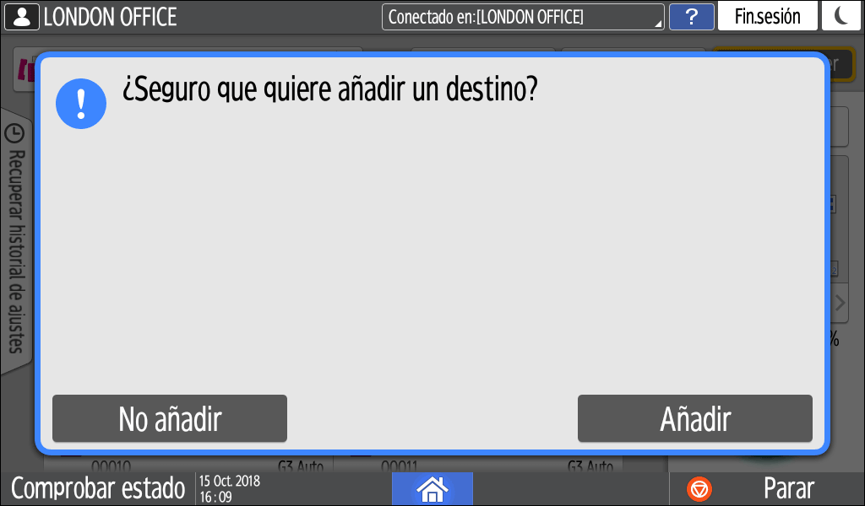865x506 pixels.
Task: Click the right chevron behind the dialog
Action: coord(841,302)
